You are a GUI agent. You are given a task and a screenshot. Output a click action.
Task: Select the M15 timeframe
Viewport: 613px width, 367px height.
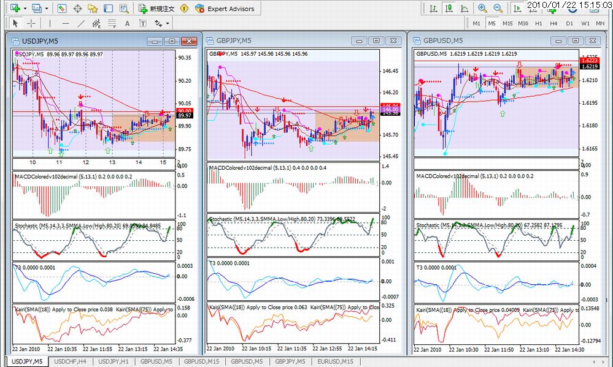click(x=507, y=23)
